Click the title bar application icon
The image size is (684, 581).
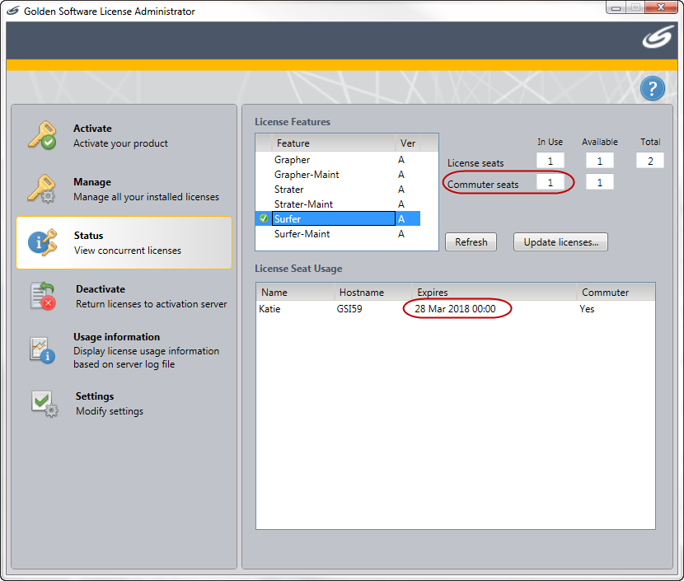point(13,11)
